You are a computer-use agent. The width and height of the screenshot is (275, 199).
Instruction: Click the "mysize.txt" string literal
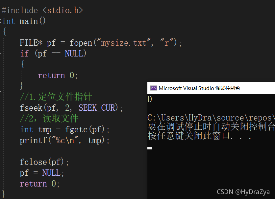(x=124, y=43)
